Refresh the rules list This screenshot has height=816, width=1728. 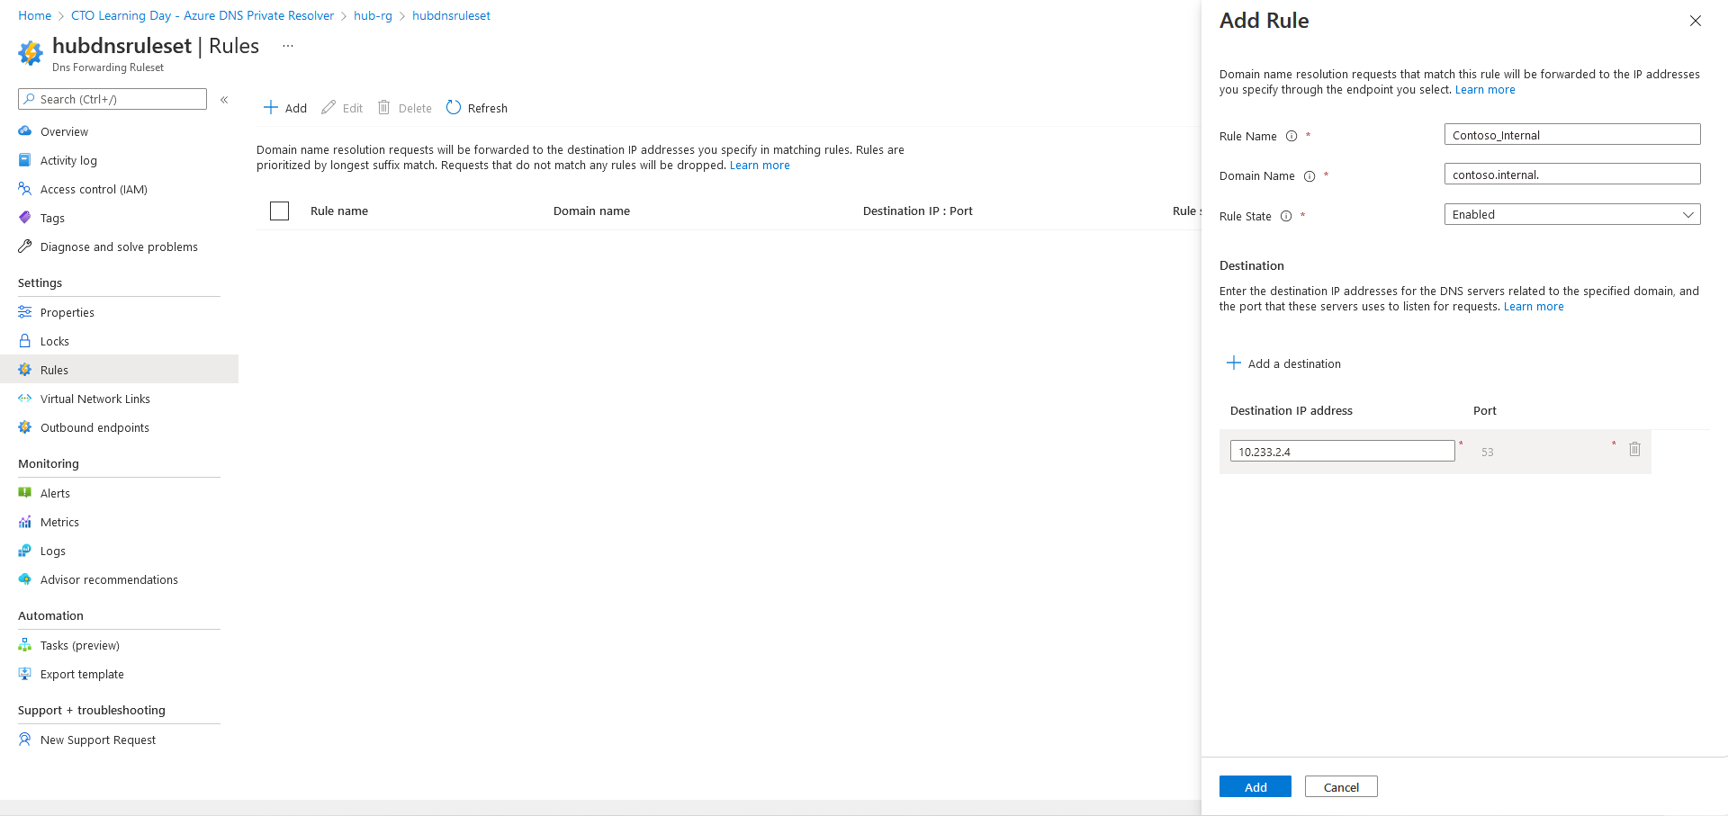point(477,108)
